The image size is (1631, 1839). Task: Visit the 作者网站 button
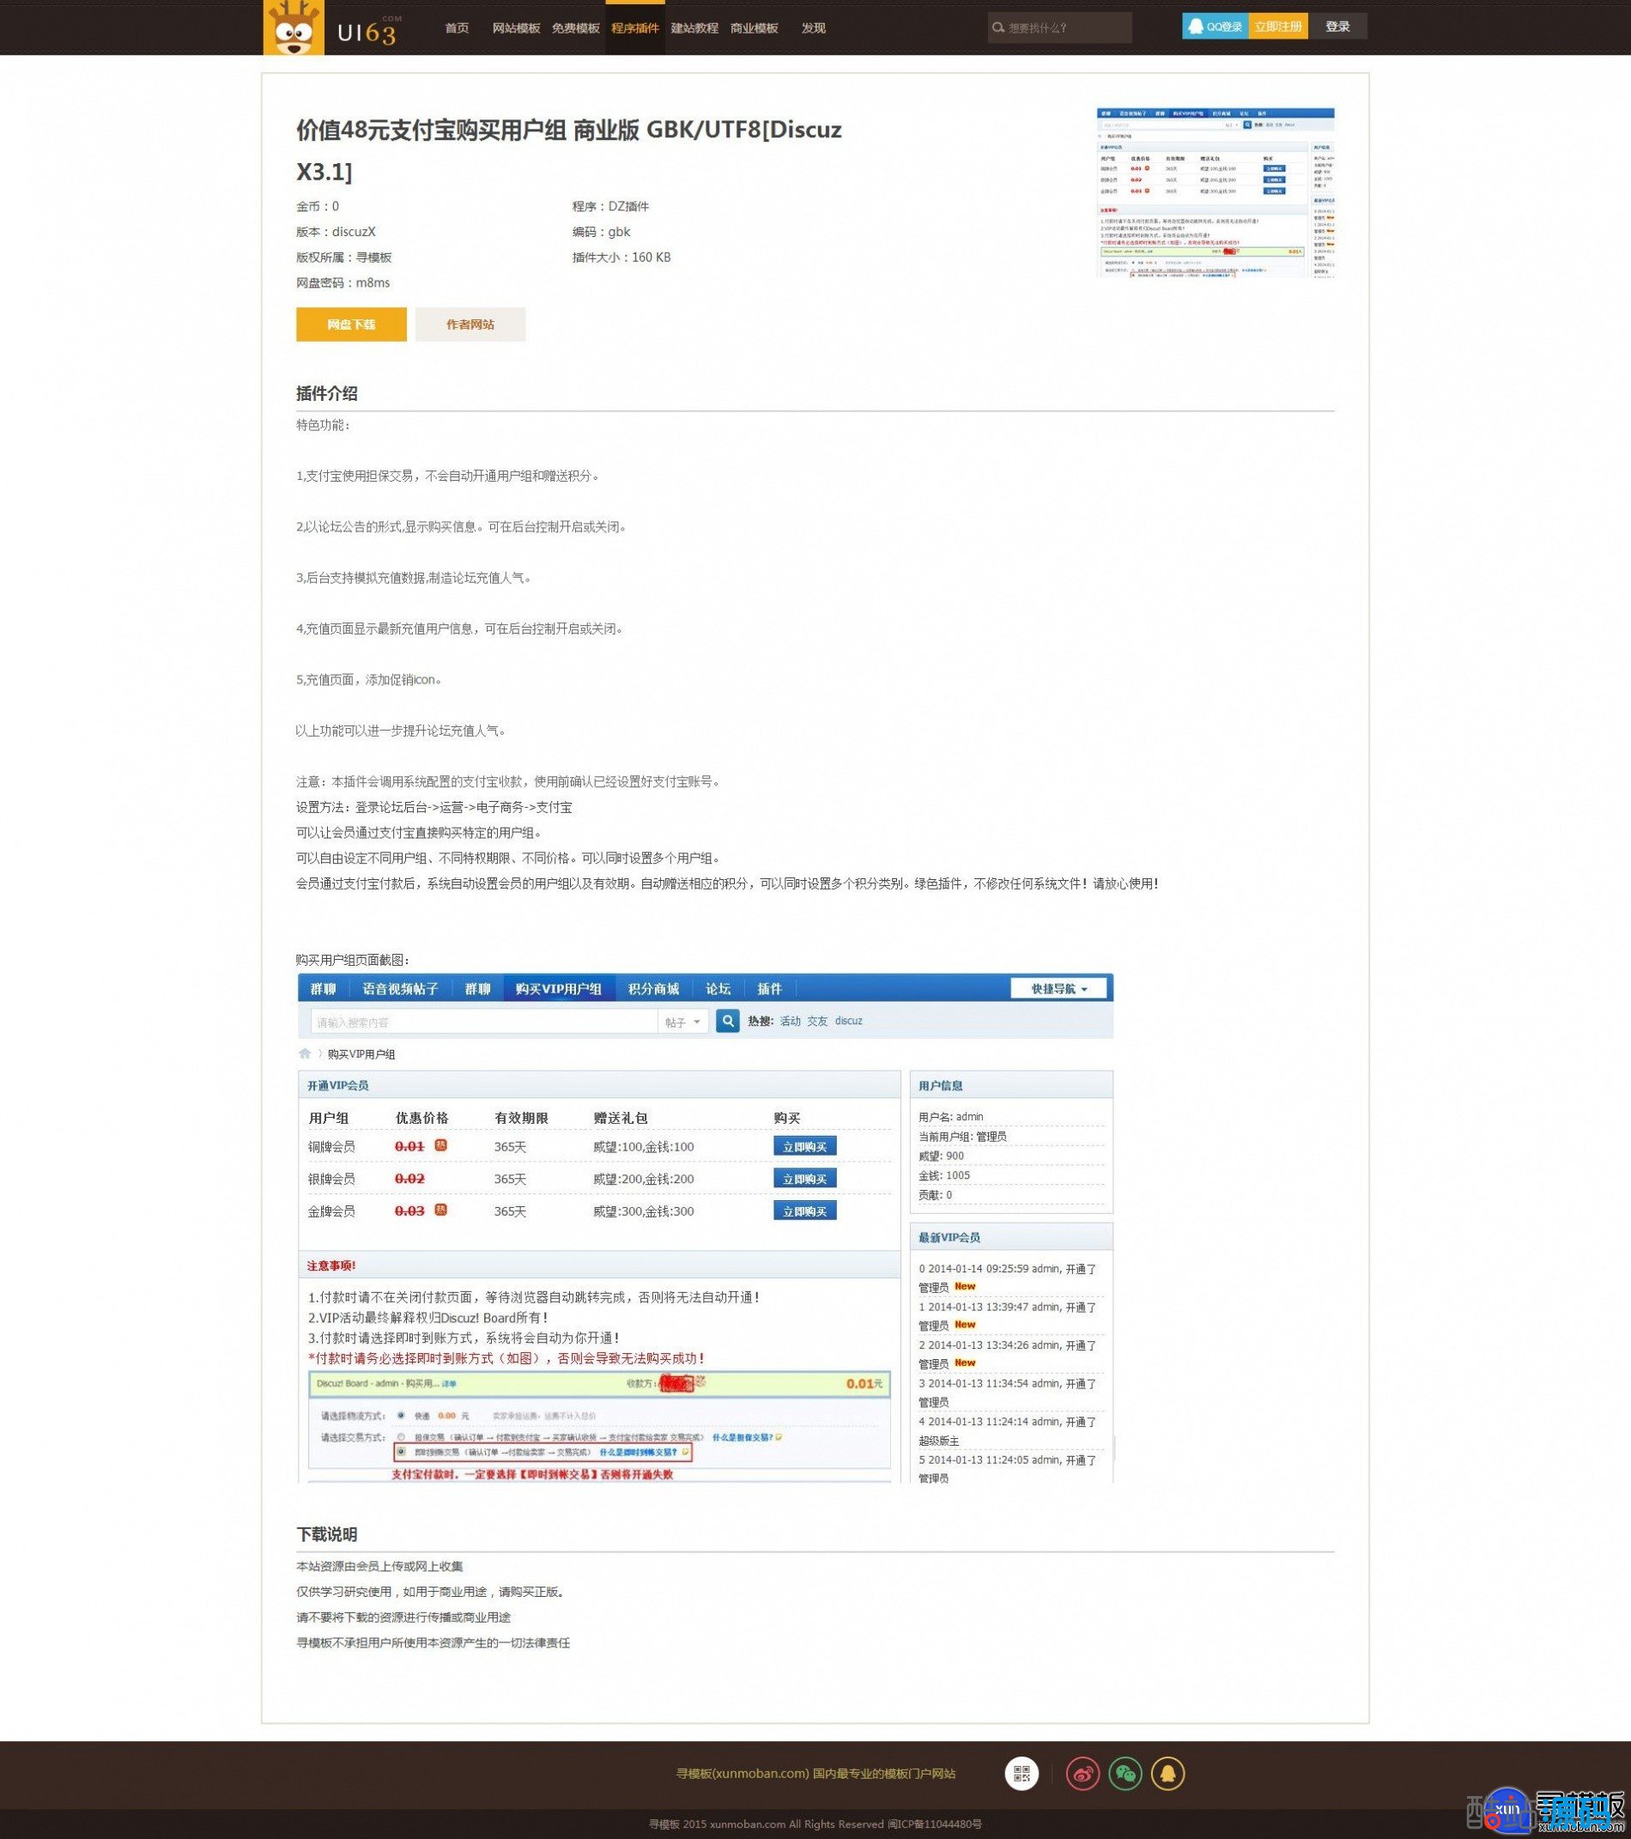tap(470, 325)
